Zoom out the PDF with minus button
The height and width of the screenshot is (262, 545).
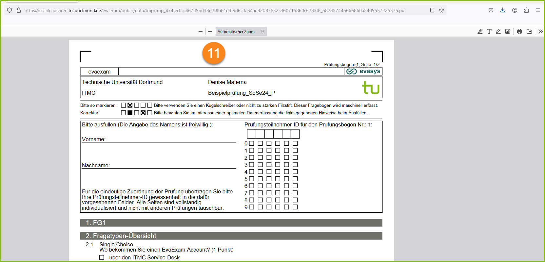(x=201, y=32)
